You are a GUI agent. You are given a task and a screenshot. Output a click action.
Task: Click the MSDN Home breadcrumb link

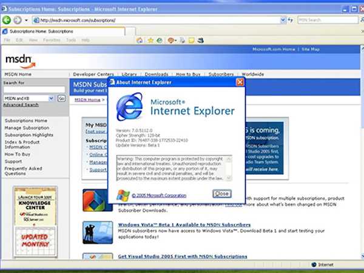point(87,100)
